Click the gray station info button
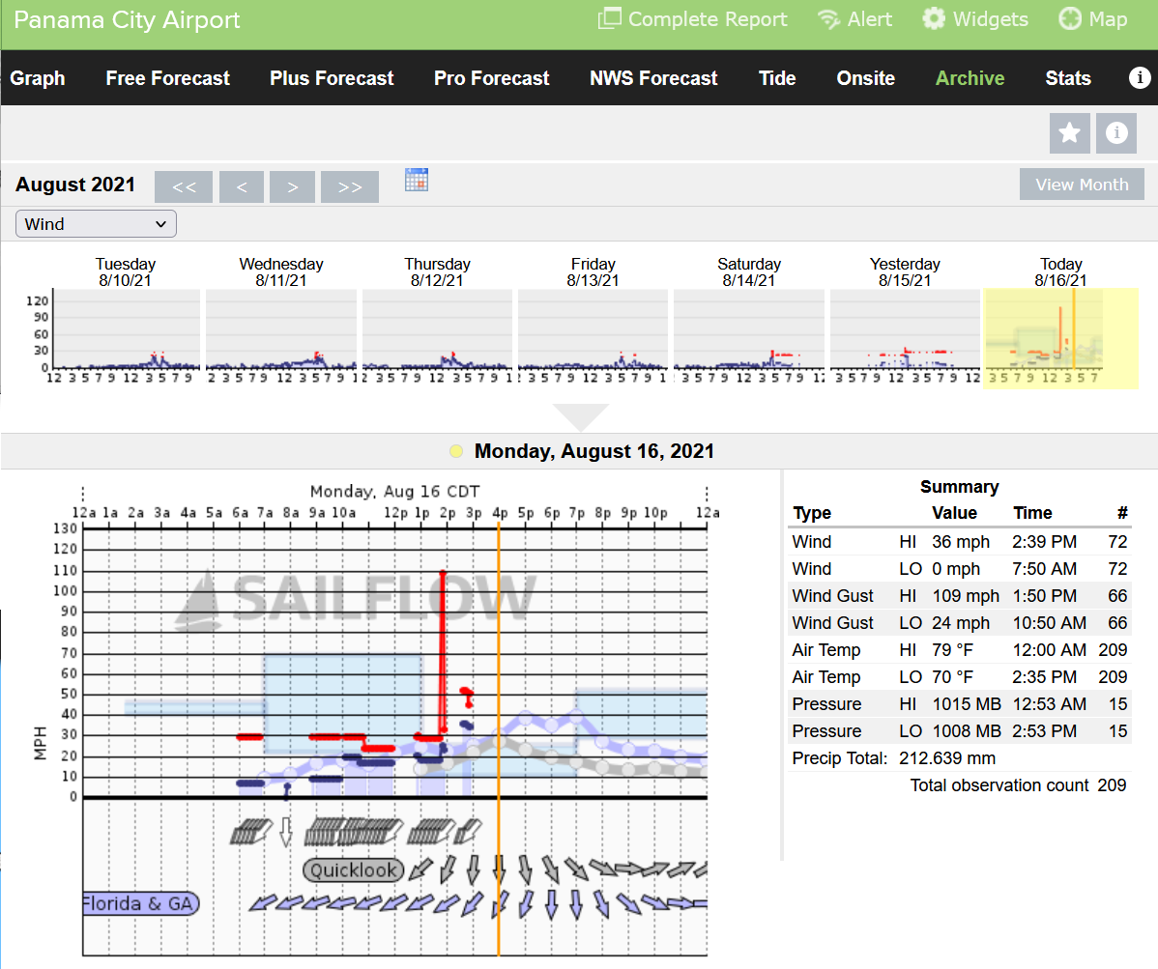 (x=1115, y=133)
